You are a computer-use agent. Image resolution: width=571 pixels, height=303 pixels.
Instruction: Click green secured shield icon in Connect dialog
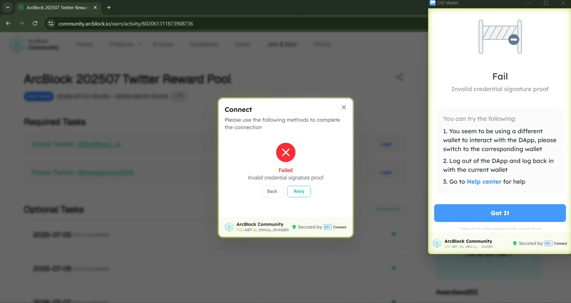(294, 227)
